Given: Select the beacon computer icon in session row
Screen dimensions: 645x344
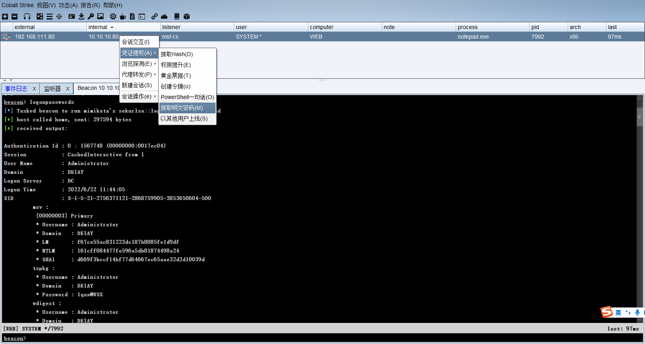Looking at the screenshot, I should point(6,37).
